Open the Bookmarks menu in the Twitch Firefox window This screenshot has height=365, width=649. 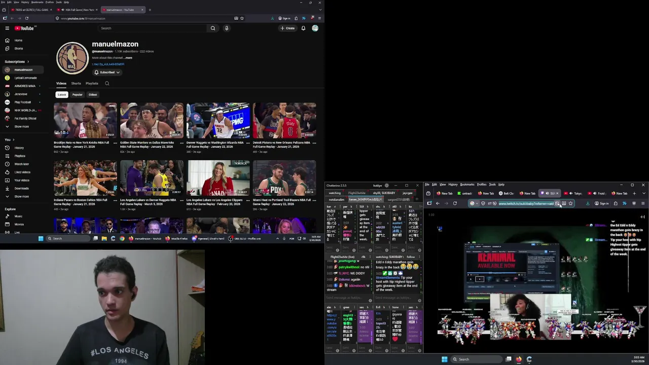pos(467,185)
